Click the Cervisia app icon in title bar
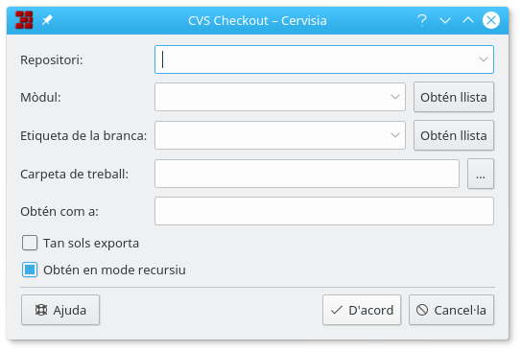The width and height of the screenshot is (521, 352). point(24,20)
